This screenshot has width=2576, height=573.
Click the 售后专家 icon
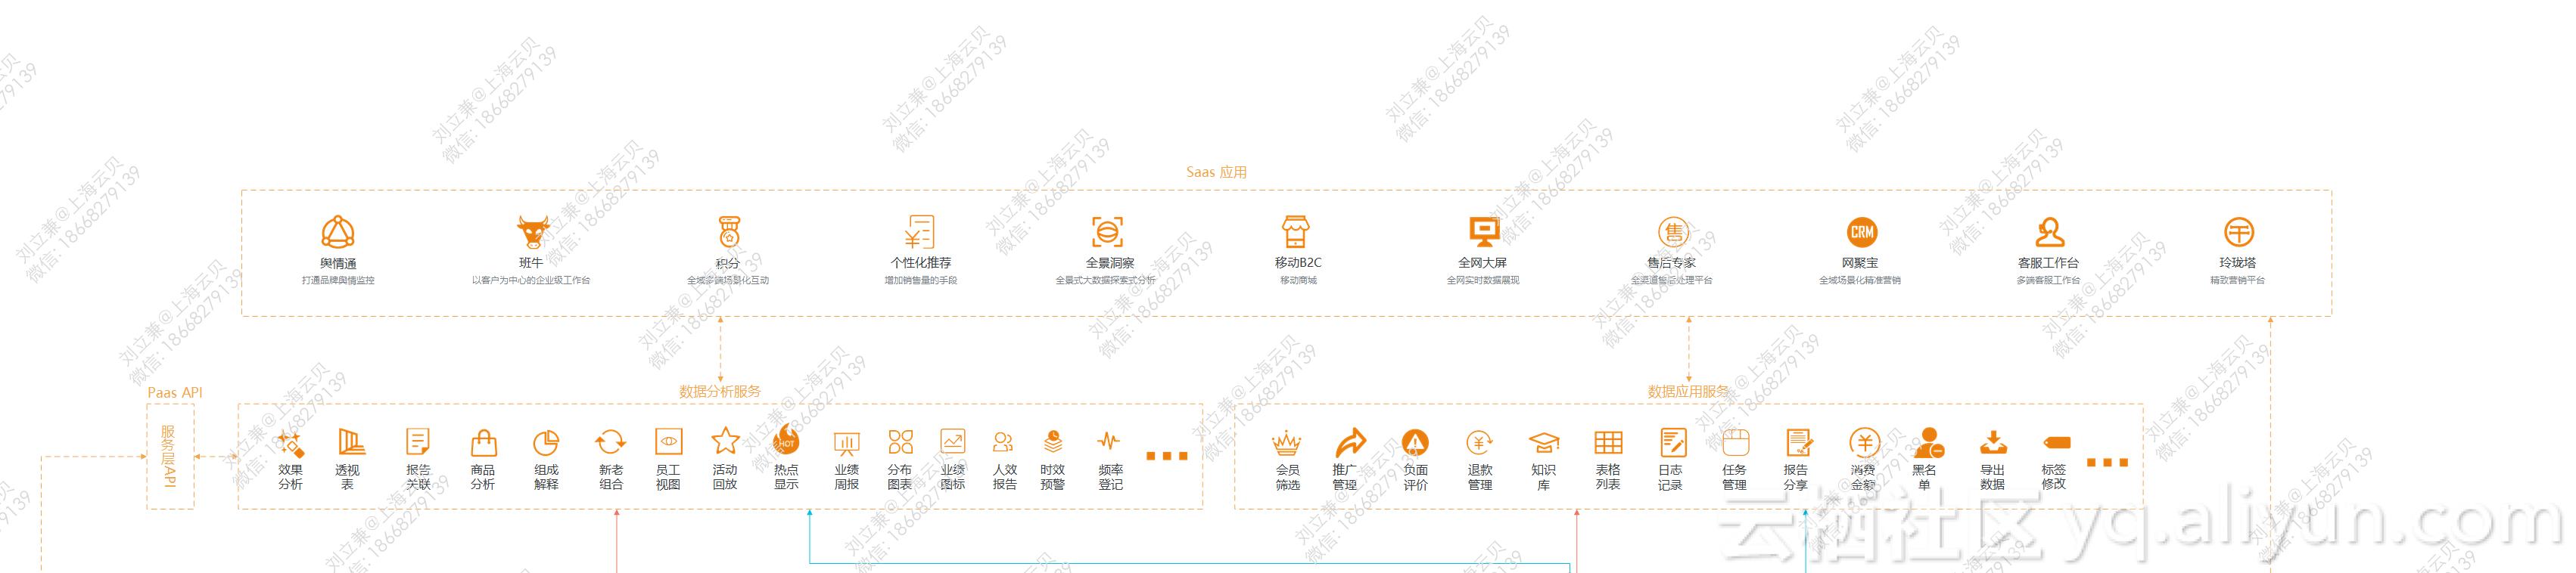click(1672, 233)
